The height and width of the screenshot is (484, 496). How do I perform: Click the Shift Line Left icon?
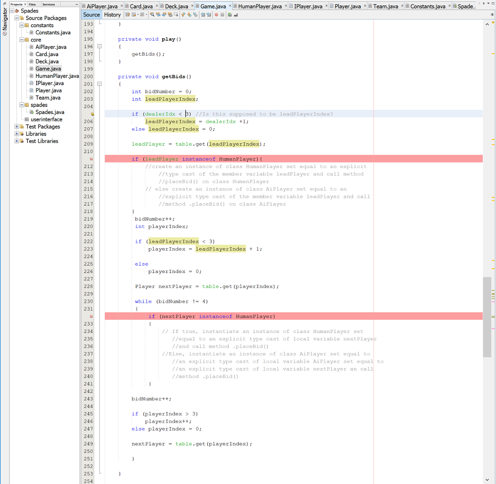click(x=201, y=15)
